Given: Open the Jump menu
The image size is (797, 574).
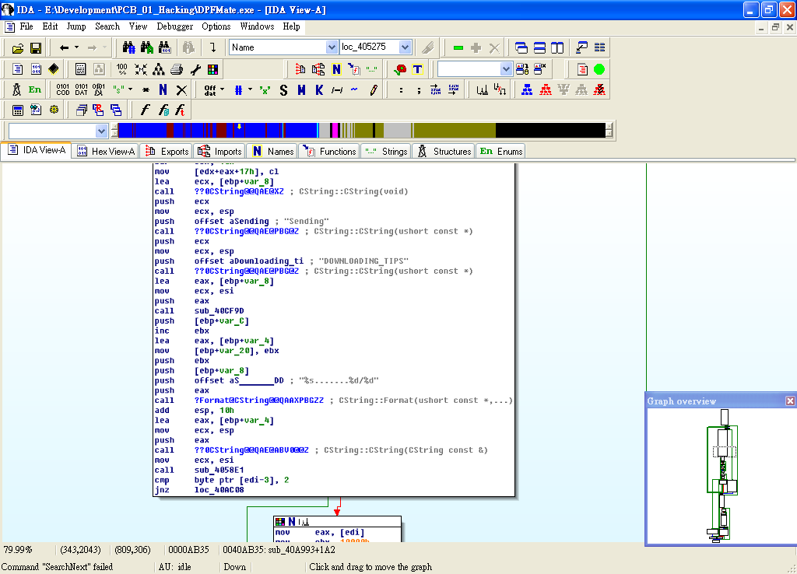Looking at the screenshot, I should click(76, 26).
